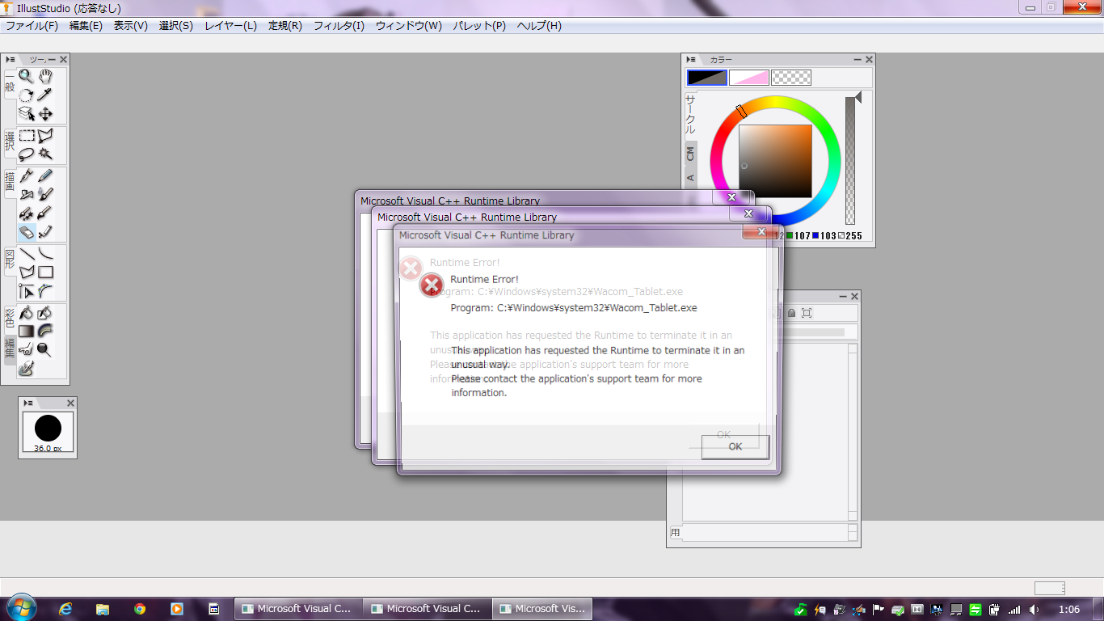Select the Magic wand tool
1104x621 pixels.
click(46, 154)
